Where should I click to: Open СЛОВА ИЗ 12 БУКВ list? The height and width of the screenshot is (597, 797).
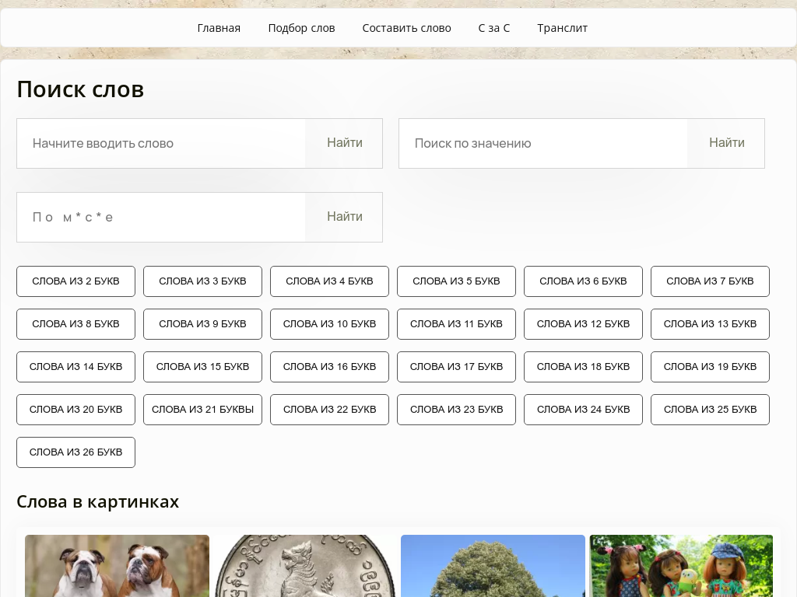(583, 324)
